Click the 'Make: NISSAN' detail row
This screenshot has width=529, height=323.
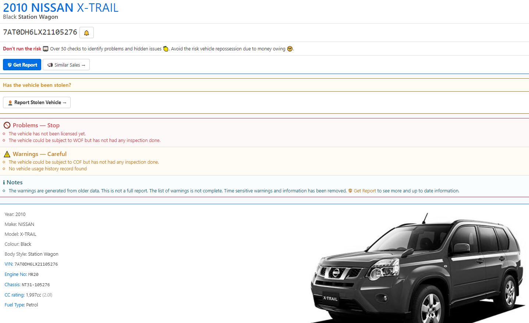click(19, 224)
